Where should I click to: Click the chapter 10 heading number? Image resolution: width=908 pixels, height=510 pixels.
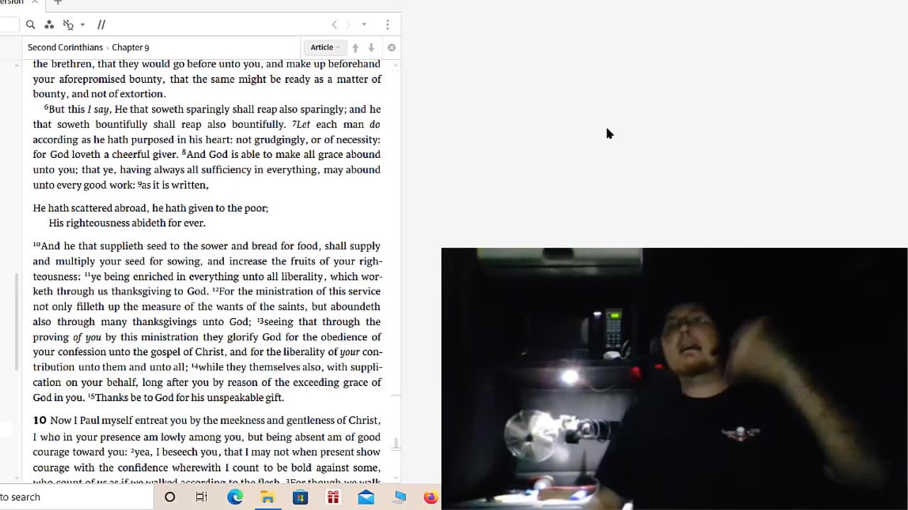pyautogui.click(x=40, y=420)
